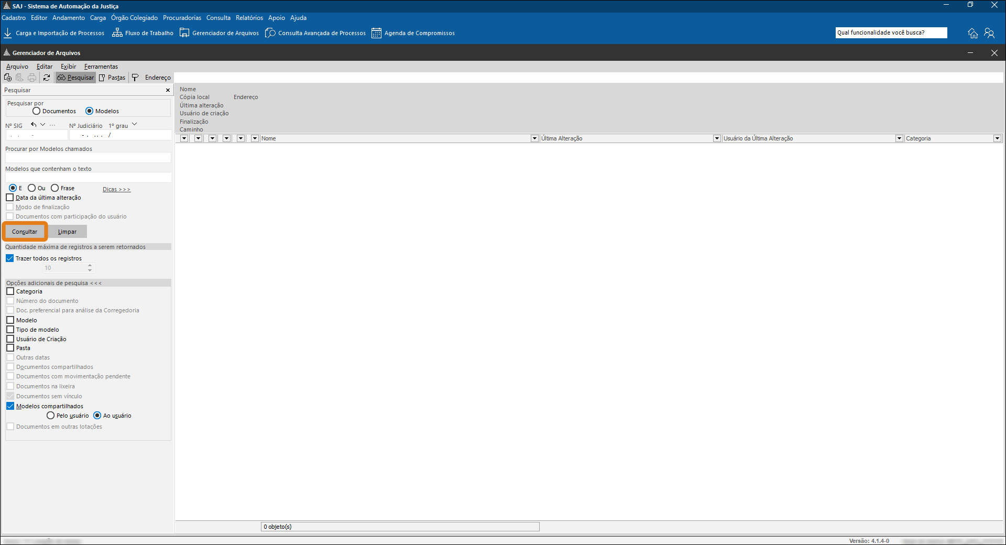This screenshot has height=545, width=1006.
Task: Enable Data da última alteração checkbox
Action: pyautogui.click(x=10, y=198)
